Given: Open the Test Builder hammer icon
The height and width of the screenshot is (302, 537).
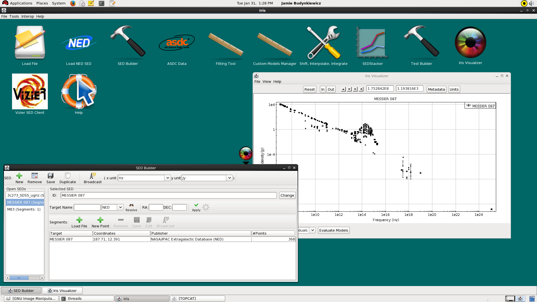Looking at the screenshot, I should coord(421,41).
